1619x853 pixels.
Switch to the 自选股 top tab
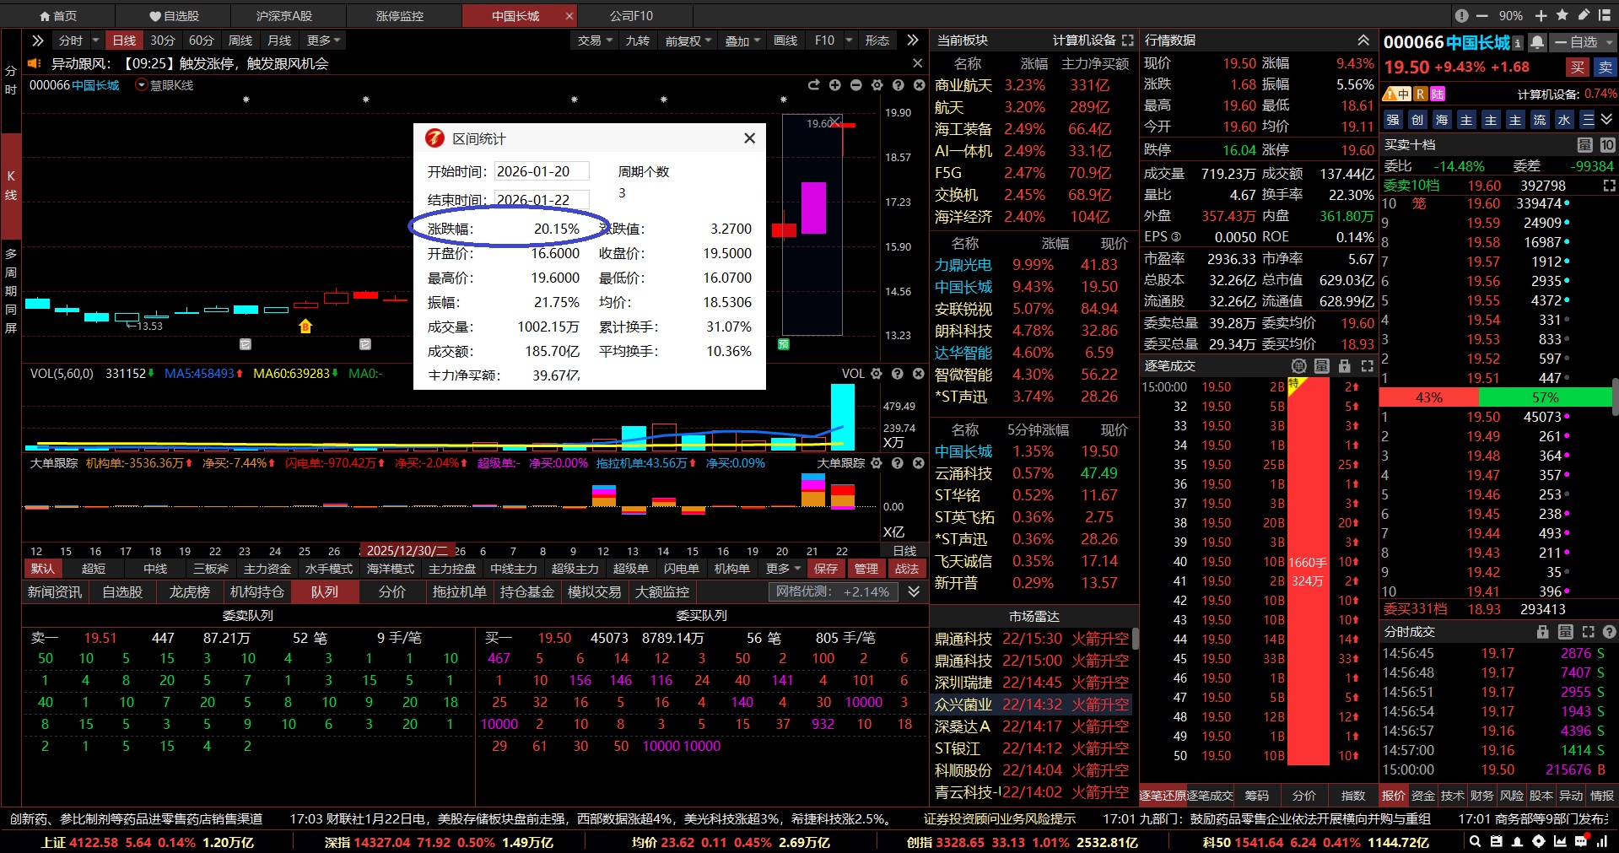click(x=173, y=16)
